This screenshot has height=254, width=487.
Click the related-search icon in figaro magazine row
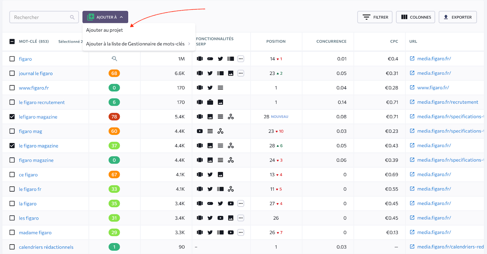coord(231,160)
